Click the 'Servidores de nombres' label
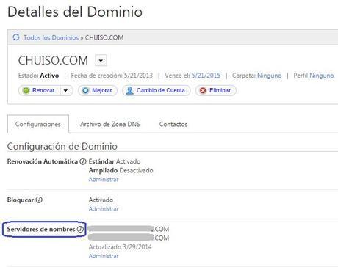This screenshot has height=267, width=338. 41,229
